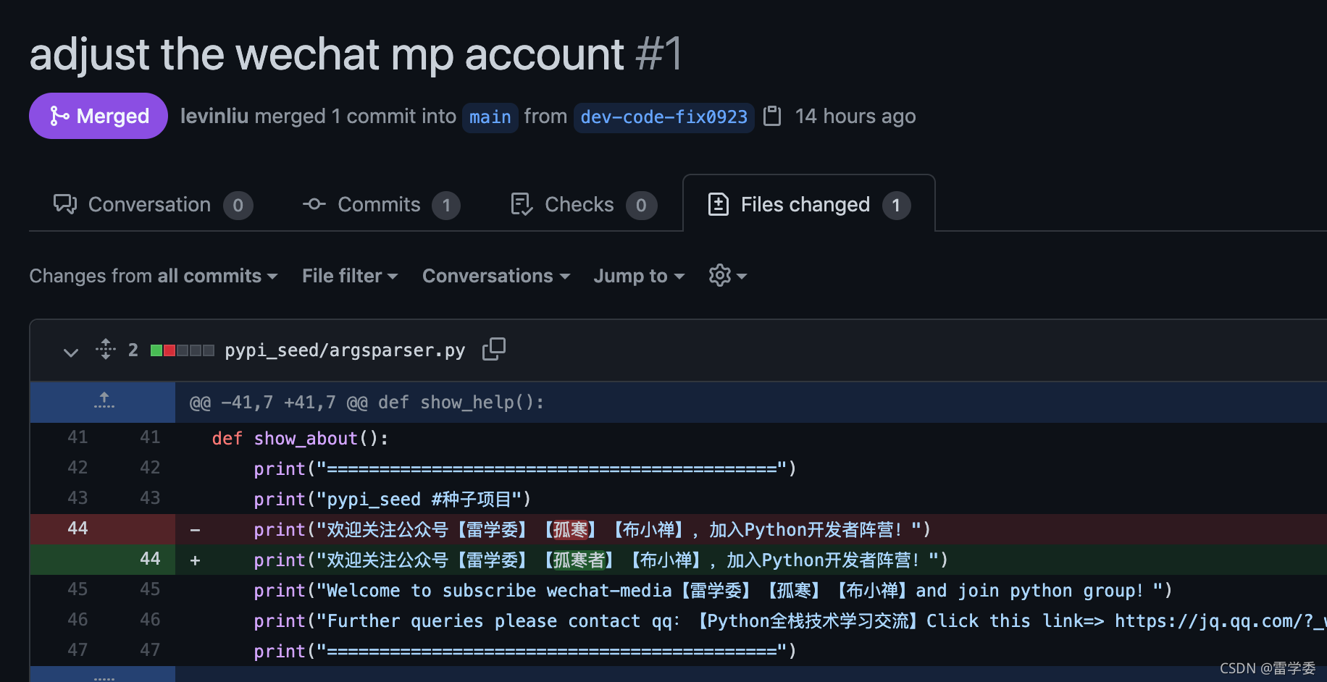The width and height of the screenshot is (1327, 682).
Task: Click line number 41 in left column
Action: (78, 437)
